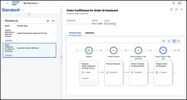Open the Check Inventory & Allocate Stock card
Screen dimensions: 187x100
coord(138,73)
